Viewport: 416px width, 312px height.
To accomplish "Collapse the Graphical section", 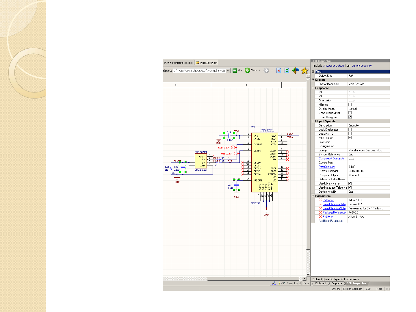I will [313, 88].
